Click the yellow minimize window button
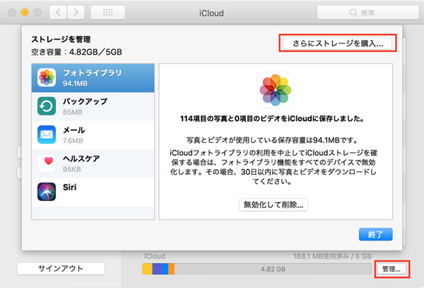This screenshot has height=288, width=424. click(25, 13)
